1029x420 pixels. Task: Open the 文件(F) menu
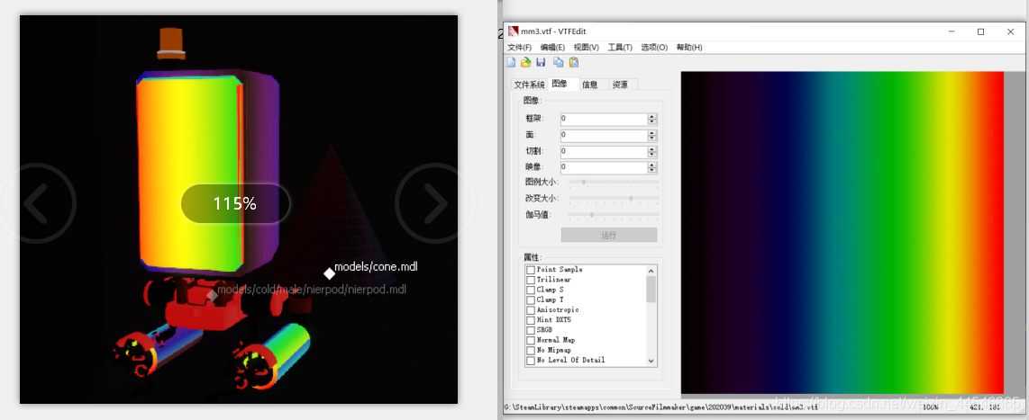pos(520,47)
